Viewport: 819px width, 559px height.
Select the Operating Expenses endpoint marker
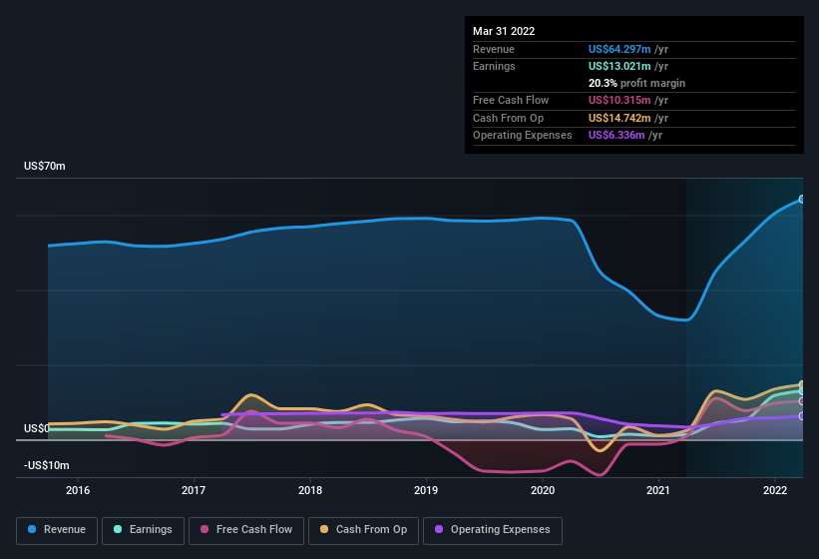coord(801,416)
